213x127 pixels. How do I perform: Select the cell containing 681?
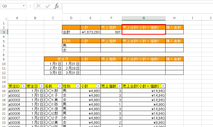coord(111,32)
